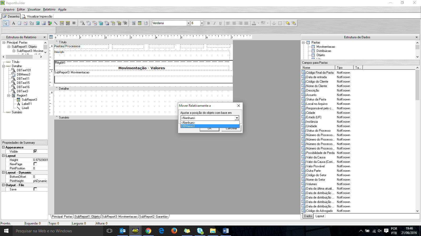The height and width of the screenshot is (236, 421).
Task: Select the Variable calculator tool
Action: [38, 23]
